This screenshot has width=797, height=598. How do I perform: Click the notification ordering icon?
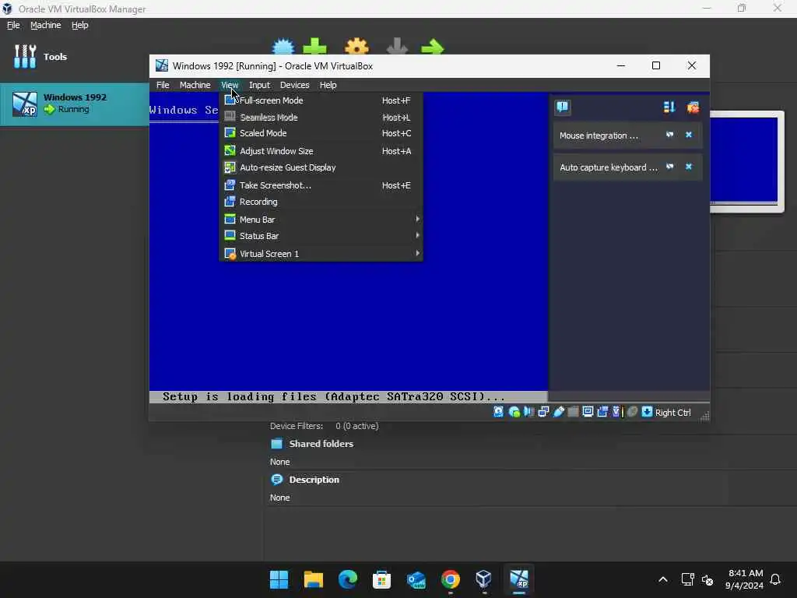tap(669, 107)
